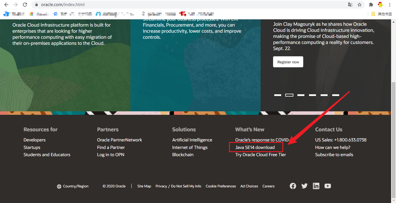This screenshot has height=203, width=396.
Task: Click the US Sales phone number
Action: pyautogui.click(x=341, y=140)
